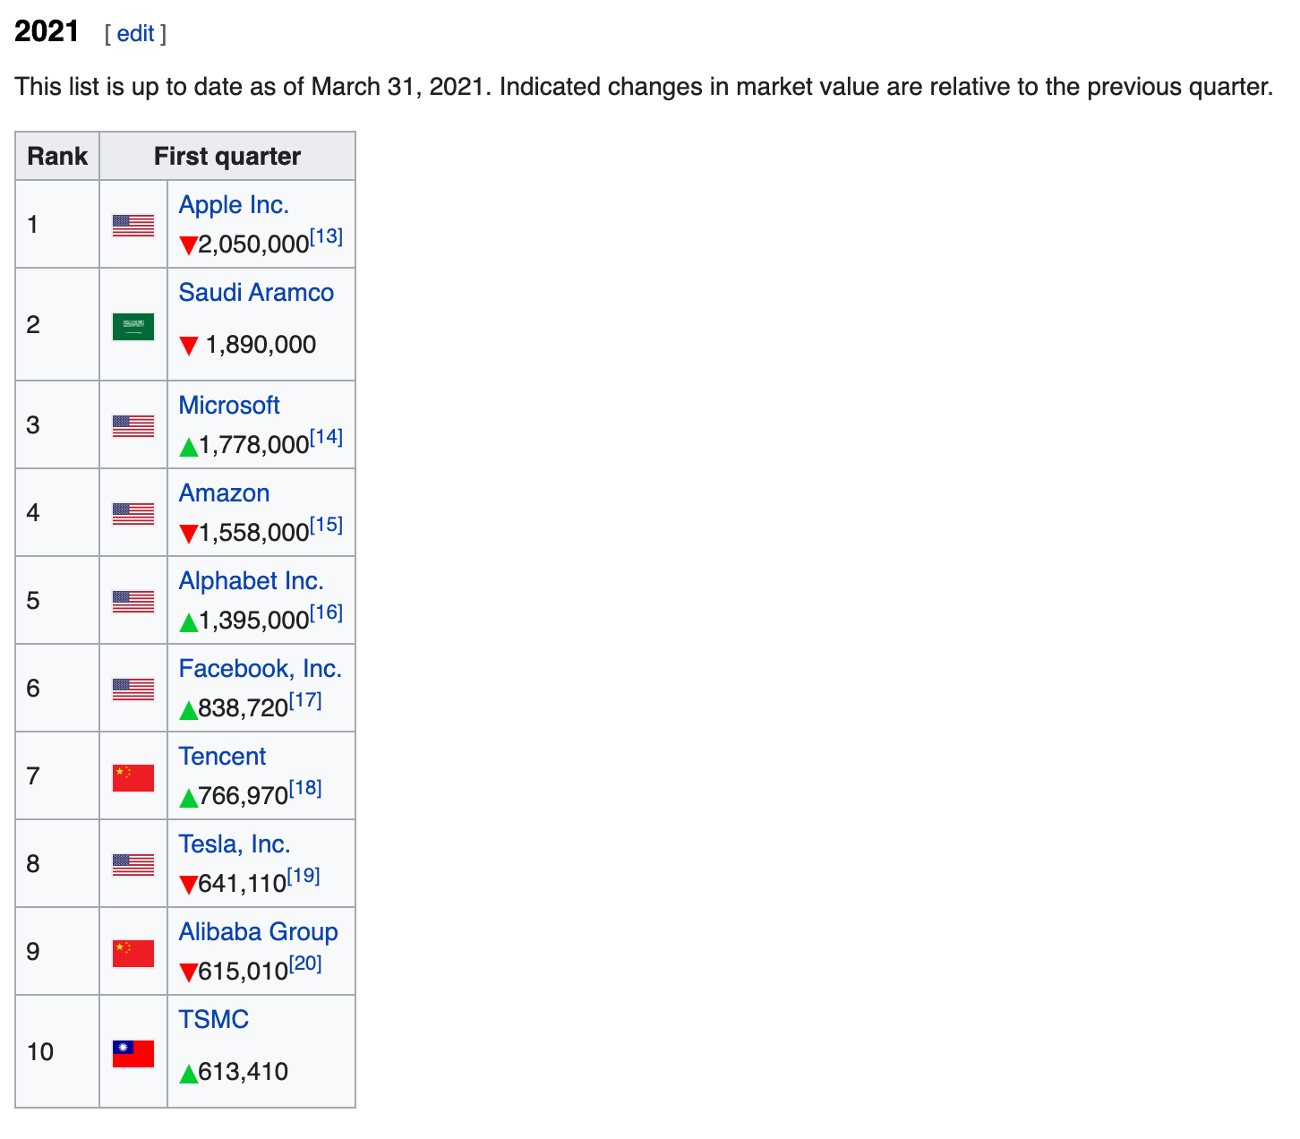Open citation [17] for Facebook

305,700
